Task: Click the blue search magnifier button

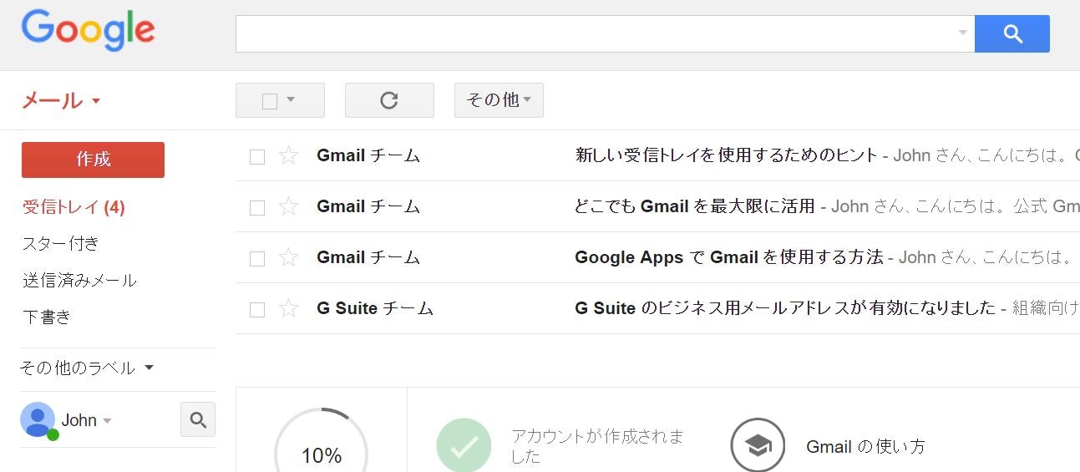Action: point(1012,33)
